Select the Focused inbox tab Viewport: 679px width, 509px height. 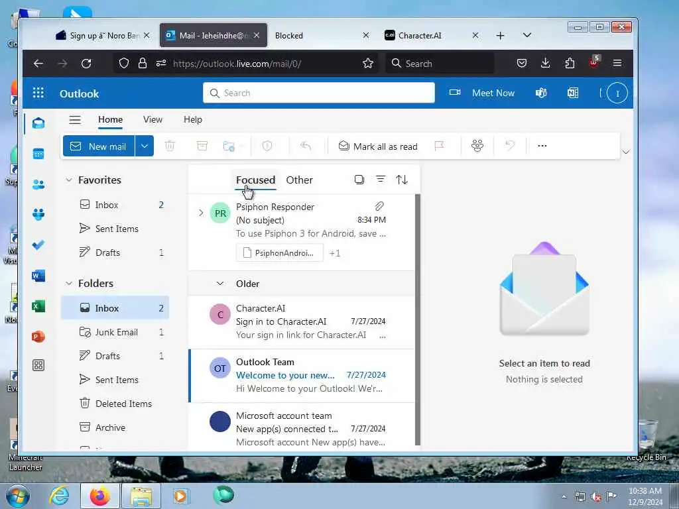(x=255, y=180)
